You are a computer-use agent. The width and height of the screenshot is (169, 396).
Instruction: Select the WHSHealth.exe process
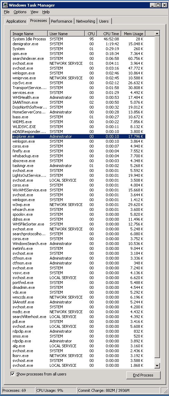(x=79, y=97)
